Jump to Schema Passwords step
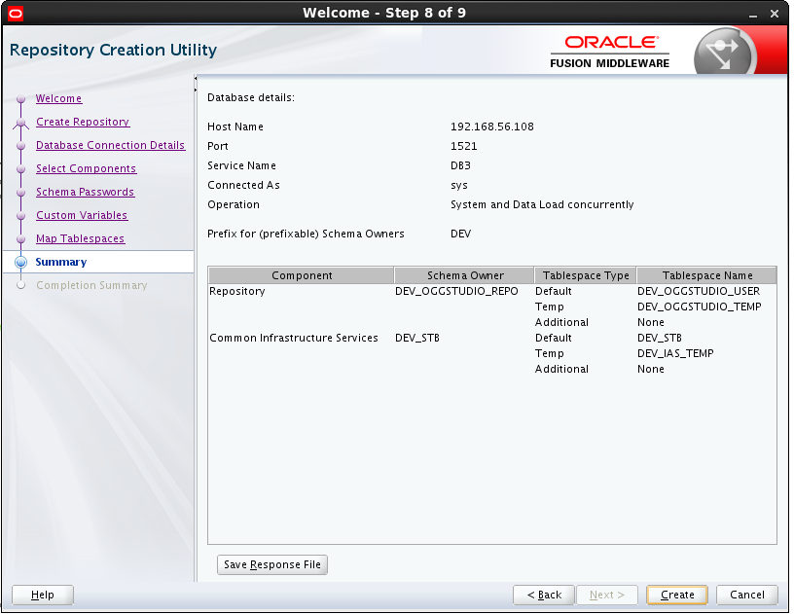Viewport: 794px width, 614px height. point(85,192)
